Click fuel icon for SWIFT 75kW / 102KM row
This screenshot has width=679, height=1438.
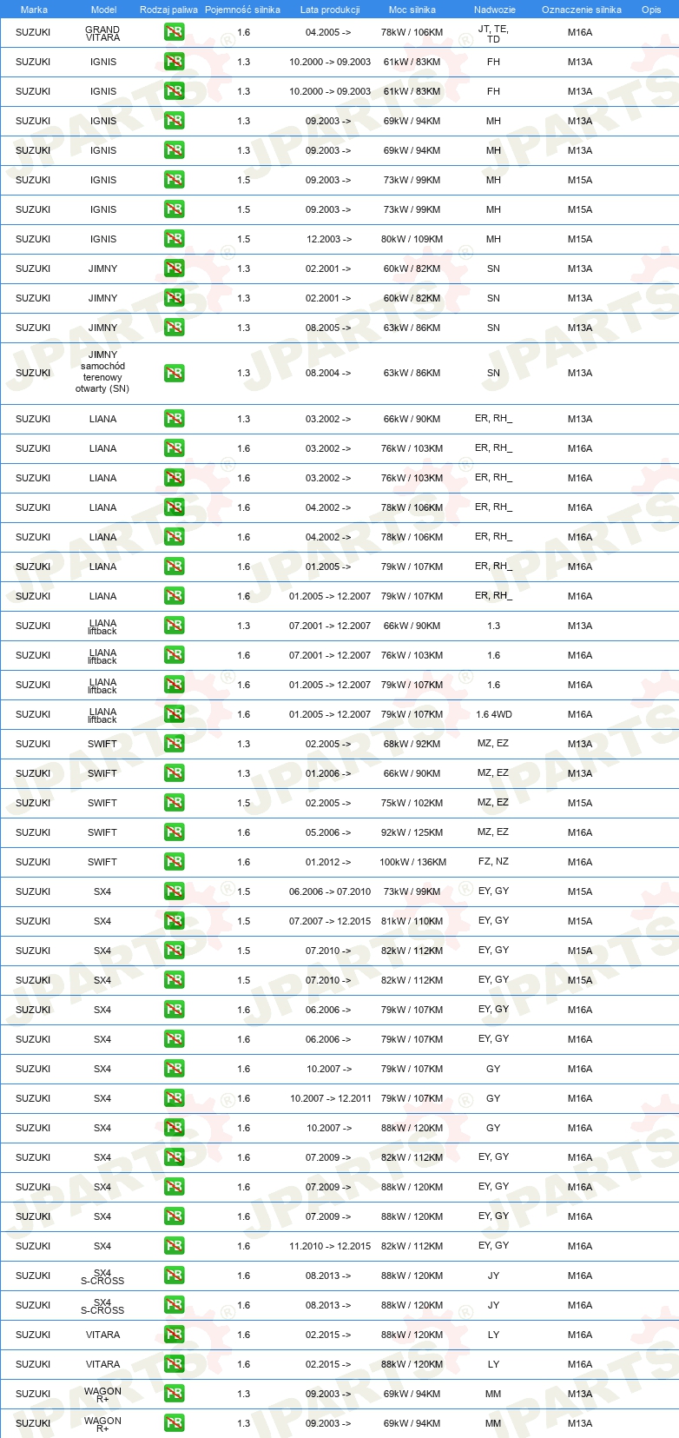tap(175, 803)
